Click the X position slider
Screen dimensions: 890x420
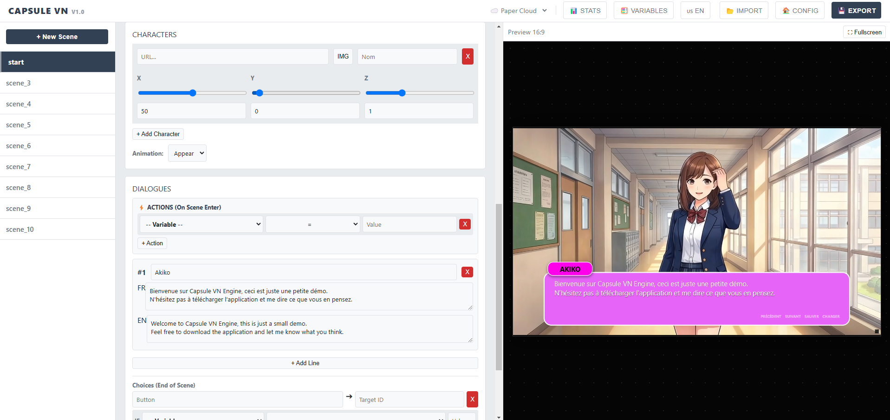coord(192,93)
